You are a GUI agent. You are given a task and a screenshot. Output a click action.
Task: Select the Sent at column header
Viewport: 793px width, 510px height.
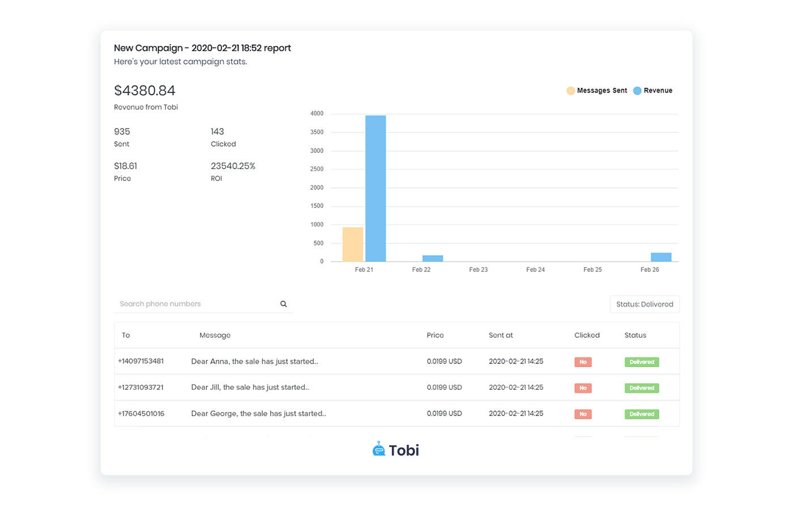501,335
